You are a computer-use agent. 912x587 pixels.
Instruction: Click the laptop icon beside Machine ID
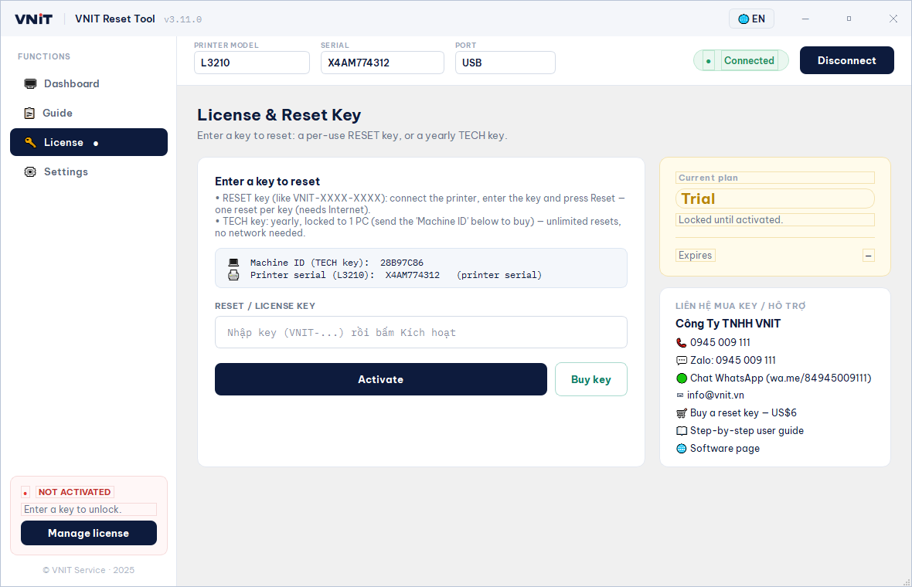click(x=233, y=263)
